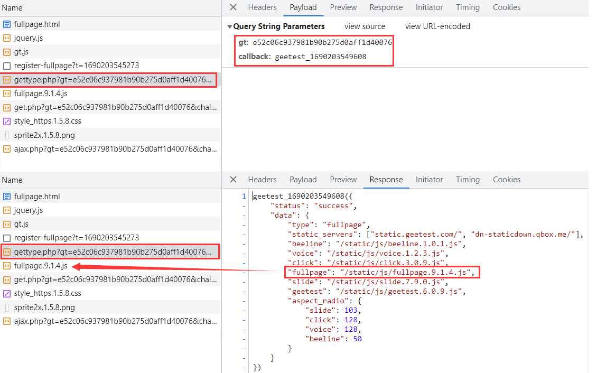Fold the "aspect_radio" block in the response
Viewport: 597px width, 373px height.
click(x=244, y=301)
